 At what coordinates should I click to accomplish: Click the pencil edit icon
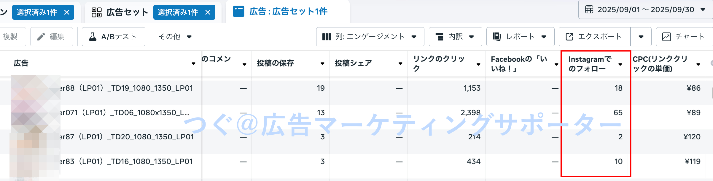pos(41,37)
